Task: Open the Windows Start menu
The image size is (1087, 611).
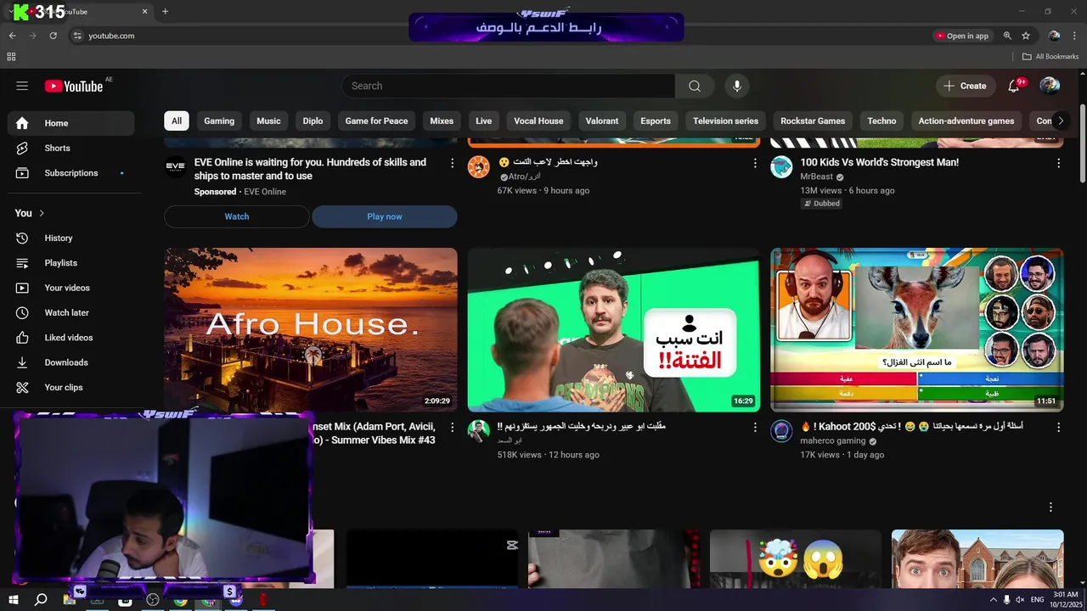Action: pyautogui.click(x=14, y=600)
